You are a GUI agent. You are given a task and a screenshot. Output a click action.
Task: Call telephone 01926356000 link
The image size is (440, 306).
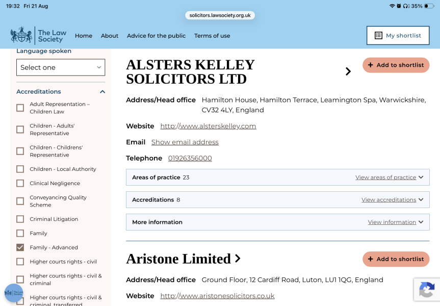pos(190,158)
